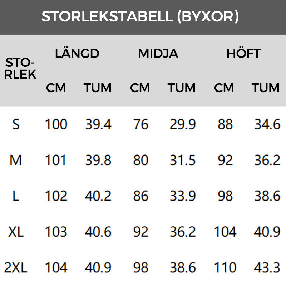Click waist value 86 for size L

tap(140, 196)
